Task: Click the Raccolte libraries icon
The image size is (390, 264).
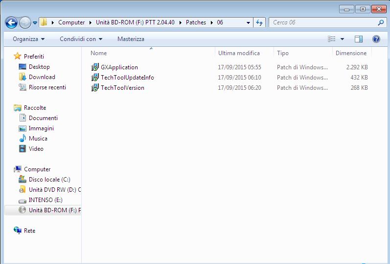Action: click(x=18, y=108)
